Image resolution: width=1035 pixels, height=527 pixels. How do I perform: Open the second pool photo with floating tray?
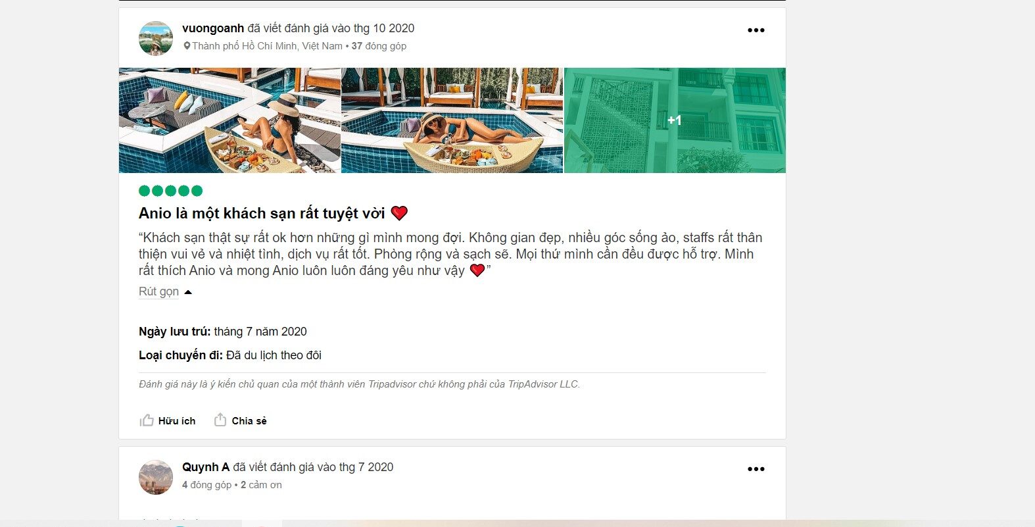pyautogui.click(x=452, y=120)
